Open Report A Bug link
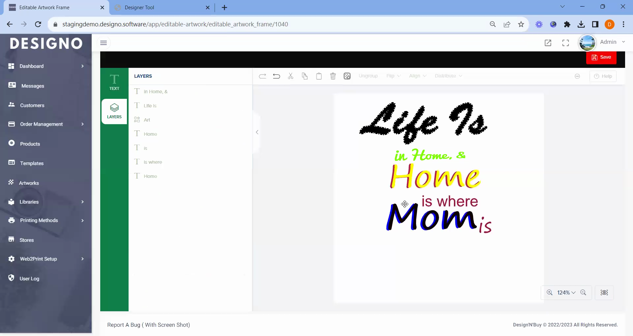Viewport: 633px width, 336px height. click(148, 325)
